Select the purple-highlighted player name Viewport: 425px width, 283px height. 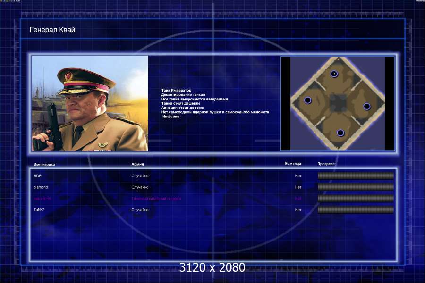point(42,199)
